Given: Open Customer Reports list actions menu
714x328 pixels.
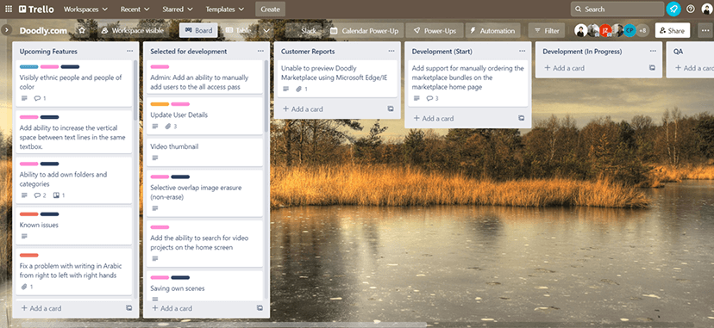Looking at the screenshot, I should (x=391, y=52).
